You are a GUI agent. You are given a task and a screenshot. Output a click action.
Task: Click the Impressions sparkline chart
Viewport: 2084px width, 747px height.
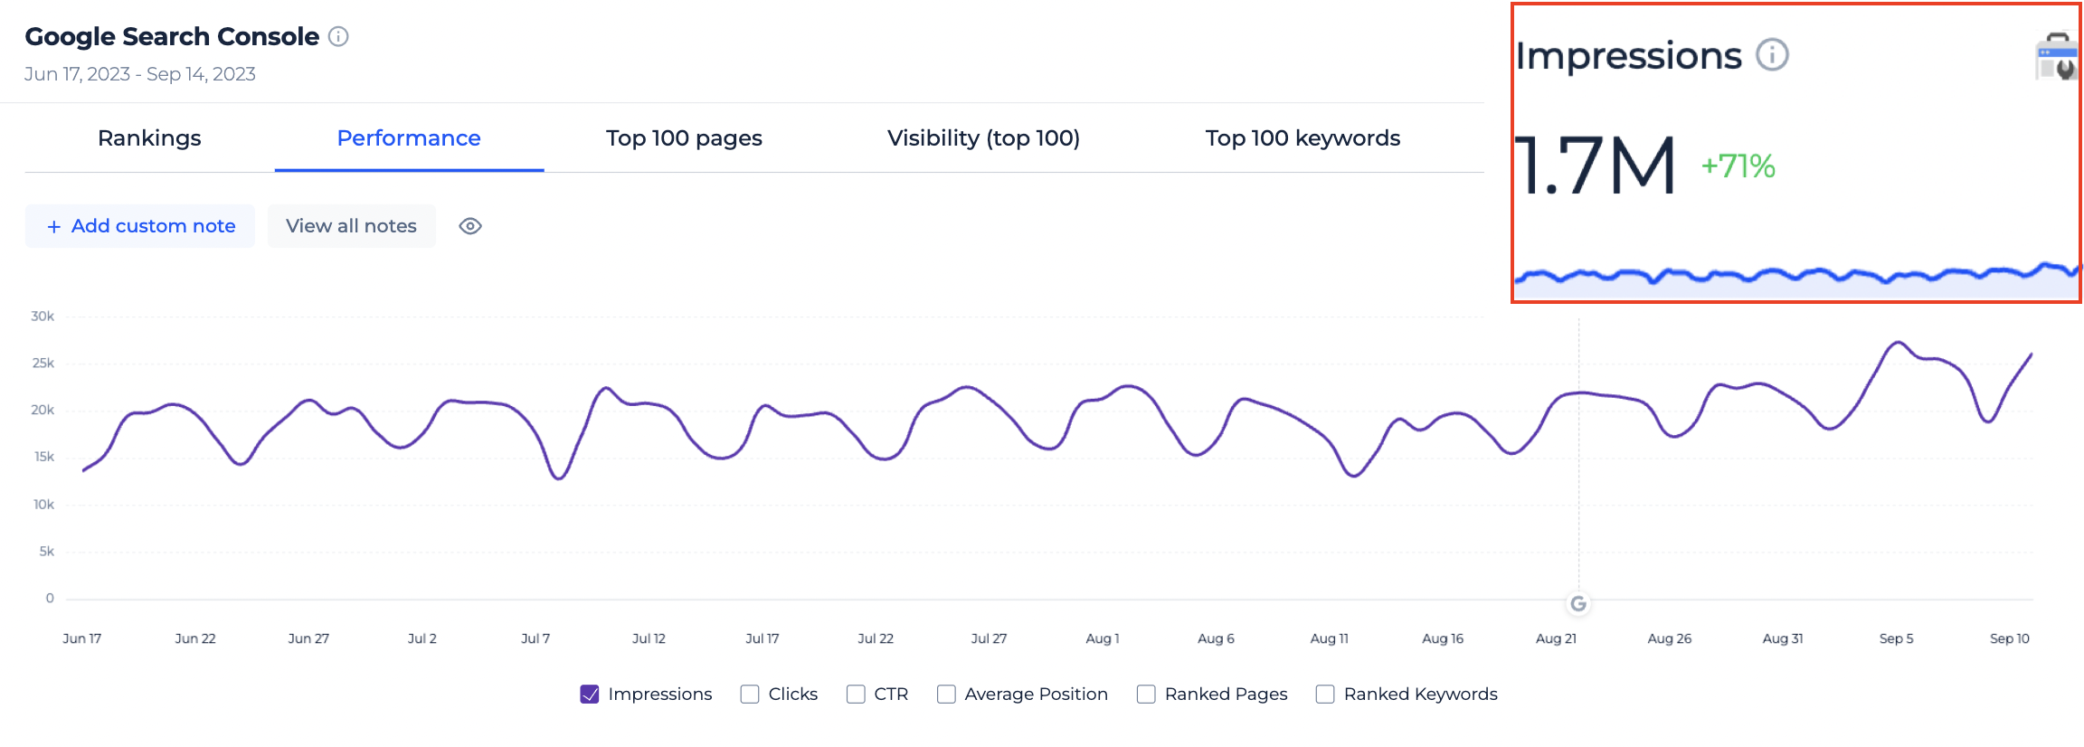click(1796, 280)
